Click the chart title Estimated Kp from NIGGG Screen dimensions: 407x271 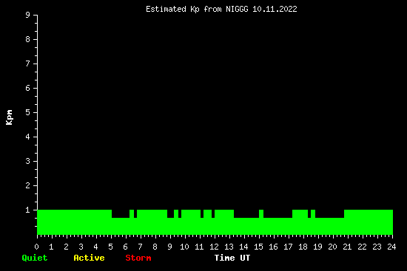(197, 10)
